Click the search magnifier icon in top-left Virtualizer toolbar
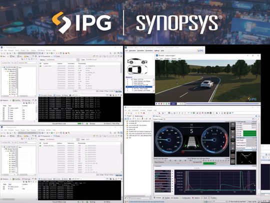The image size is (270, 203). 110,53
